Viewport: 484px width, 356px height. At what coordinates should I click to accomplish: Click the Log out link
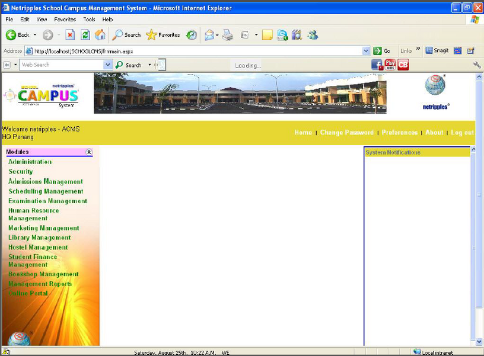[x=462, y=132]
